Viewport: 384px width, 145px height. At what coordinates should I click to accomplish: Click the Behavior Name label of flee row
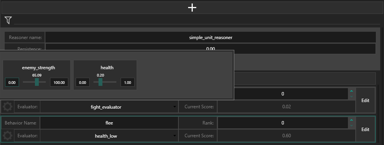tap(20, 123)
